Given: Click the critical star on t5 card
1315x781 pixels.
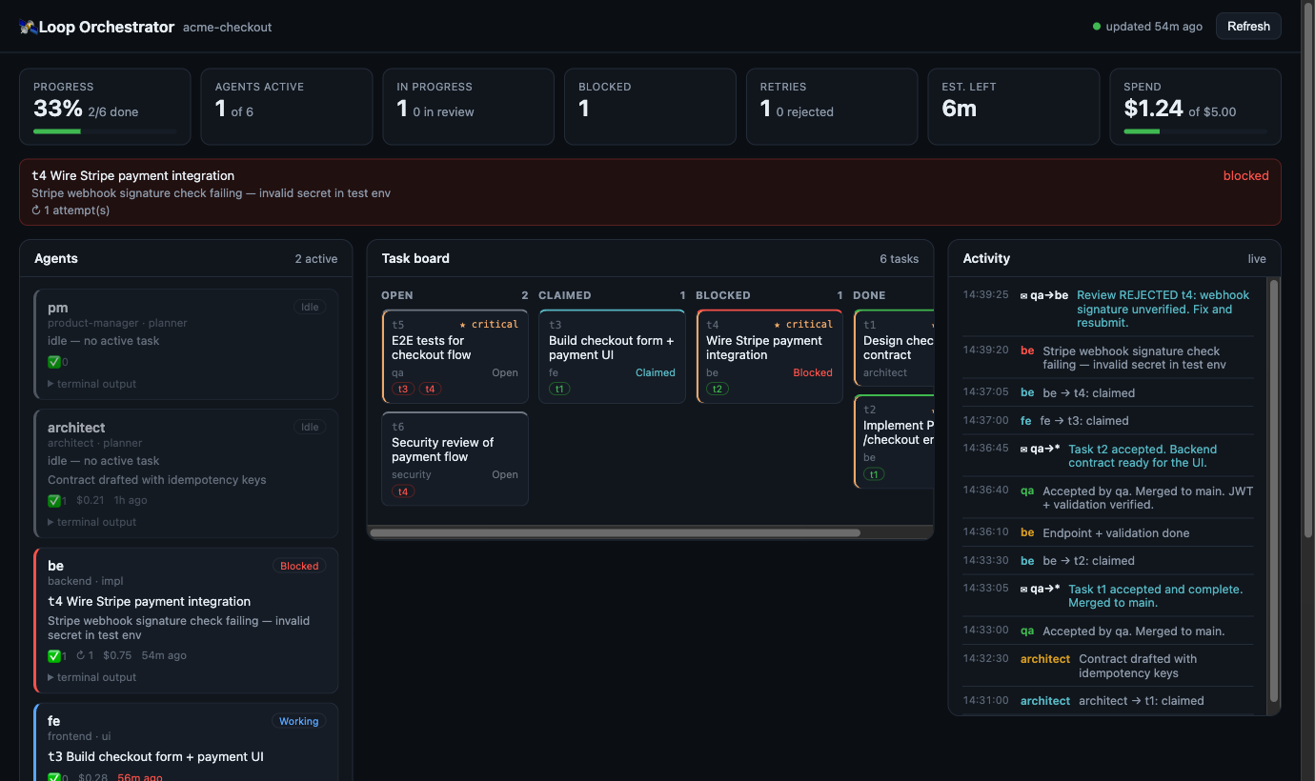Looking at the screenshot, I should click(x=463, y=325).
